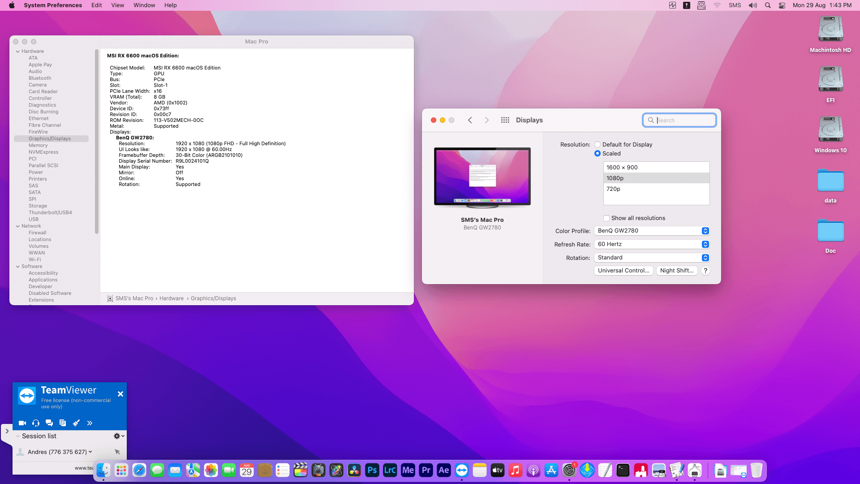This screenshot has height=484, width=860.
Task: Click the Night Shift button
Action: [676, 271]
